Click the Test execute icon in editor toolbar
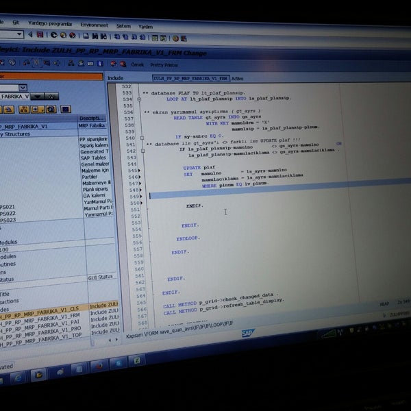Viewport: 411px width, 411px height. 47,63
